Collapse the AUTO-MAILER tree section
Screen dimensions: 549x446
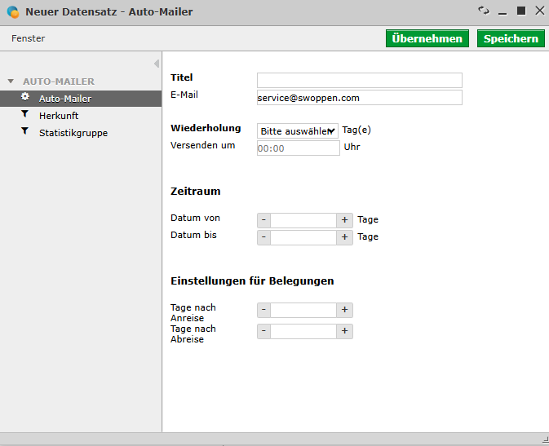pyautogui.click(x=11, y=82)
